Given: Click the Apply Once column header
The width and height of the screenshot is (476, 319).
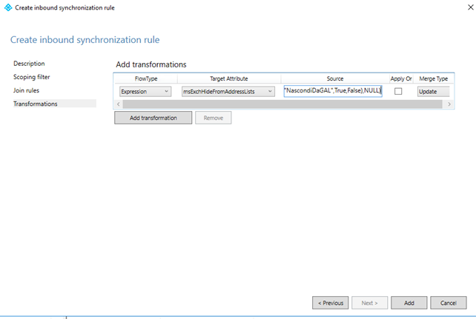Looking at the screenshot, I should coord(401,78).
